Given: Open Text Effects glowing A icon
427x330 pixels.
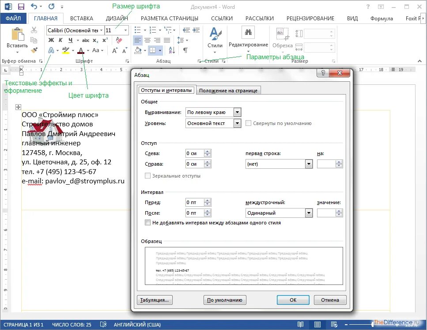Looking at the screenshot, I should point(51,50).
